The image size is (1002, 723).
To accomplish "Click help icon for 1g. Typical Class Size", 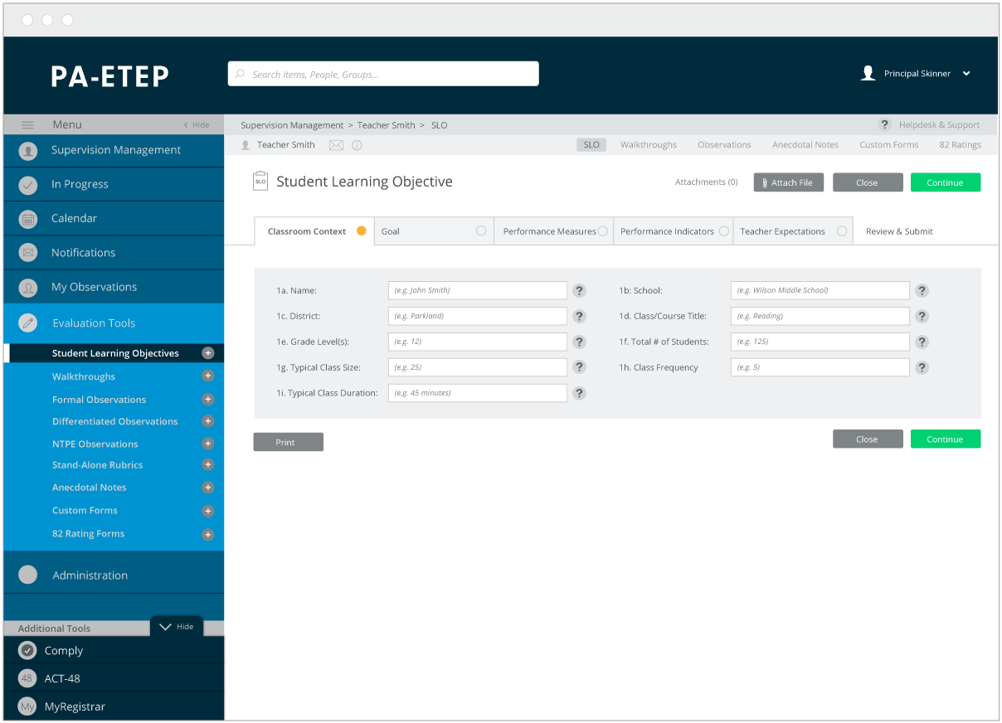I will [x=580, y=367].
